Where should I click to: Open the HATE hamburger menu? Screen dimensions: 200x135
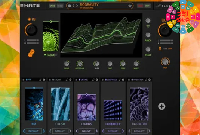[22, 6]
